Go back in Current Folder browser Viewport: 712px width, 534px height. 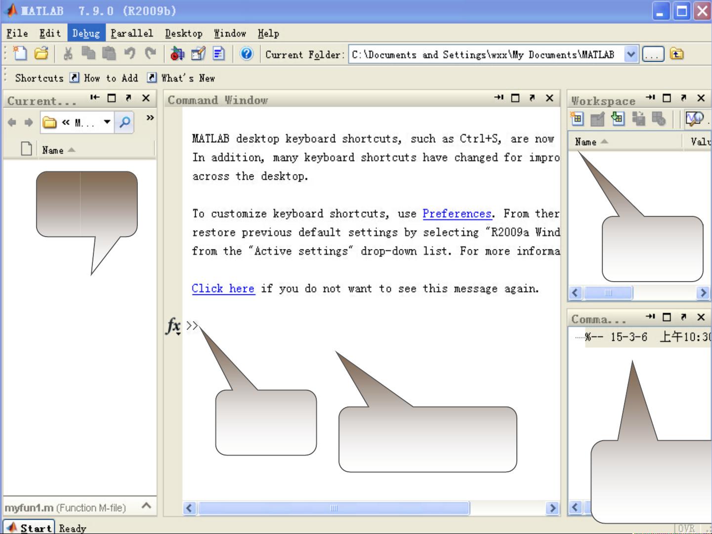point(12,122)
